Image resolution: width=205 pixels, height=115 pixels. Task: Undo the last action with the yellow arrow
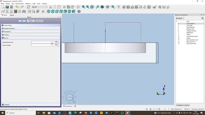[17, 7]
